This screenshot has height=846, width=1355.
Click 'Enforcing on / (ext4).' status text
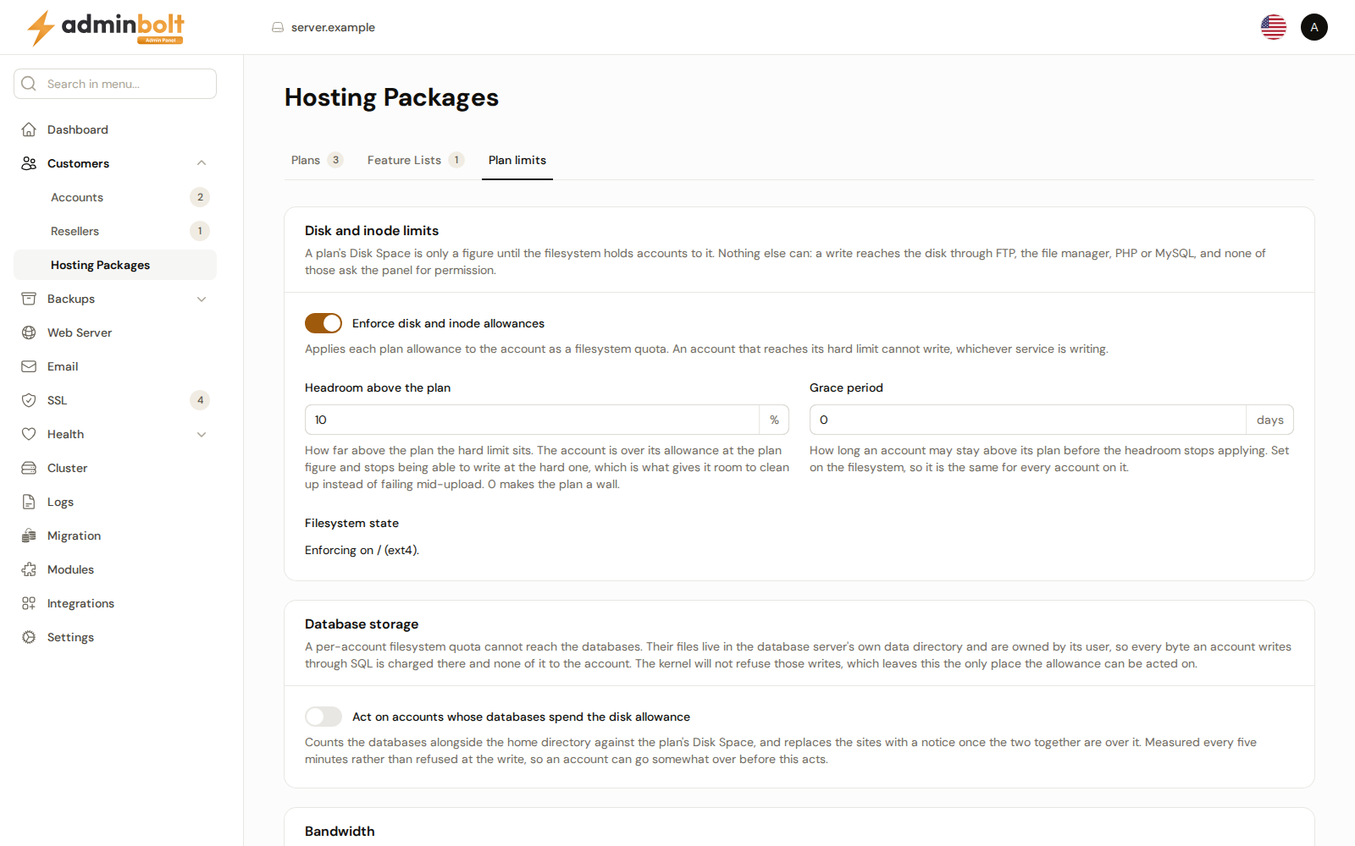coord(362,550)
